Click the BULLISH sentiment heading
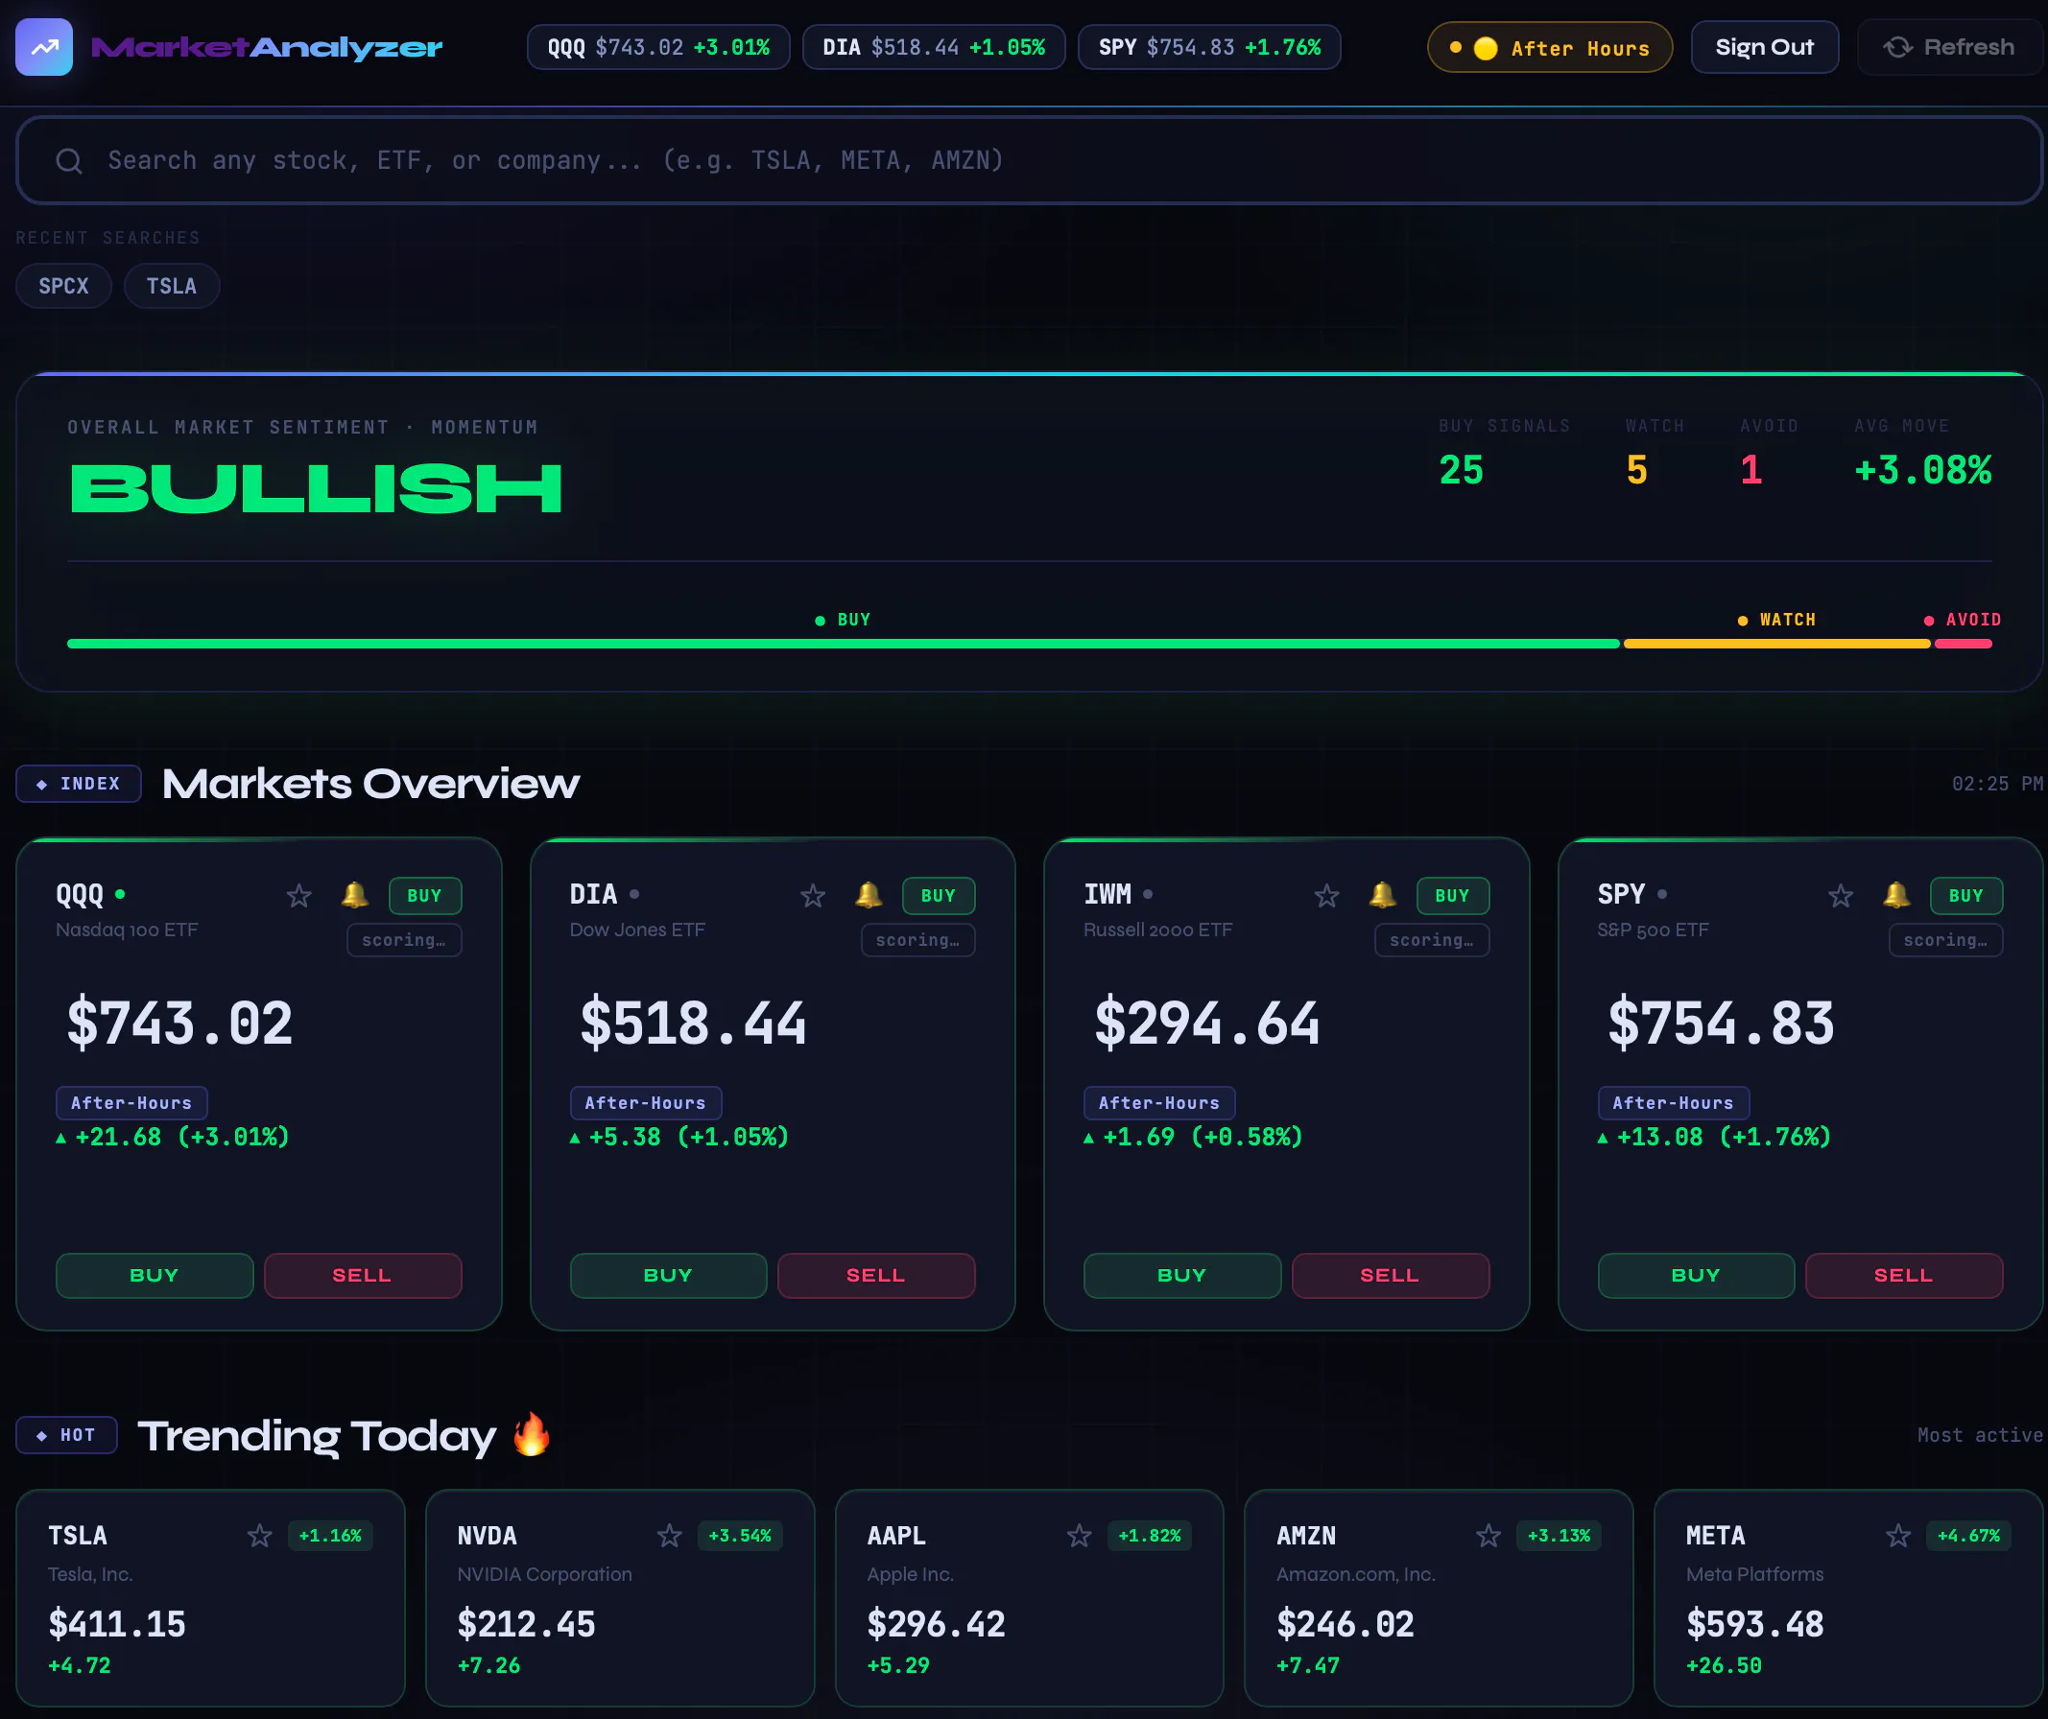Screen dimensions: 2048x1719 pyautogui.click(x=316, y=487)
